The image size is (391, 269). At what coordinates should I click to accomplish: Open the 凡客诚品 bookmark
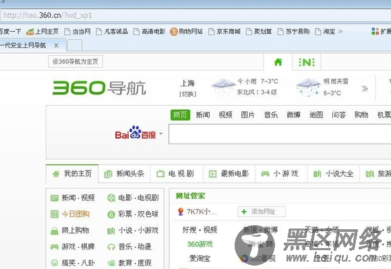tap(112, 32)
